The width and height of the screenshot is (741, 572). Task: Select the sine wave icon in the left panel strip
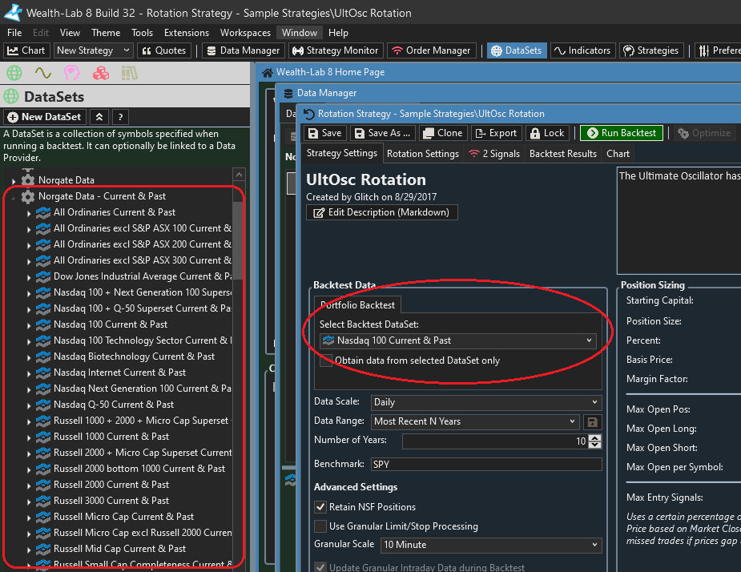click(43, 73)
